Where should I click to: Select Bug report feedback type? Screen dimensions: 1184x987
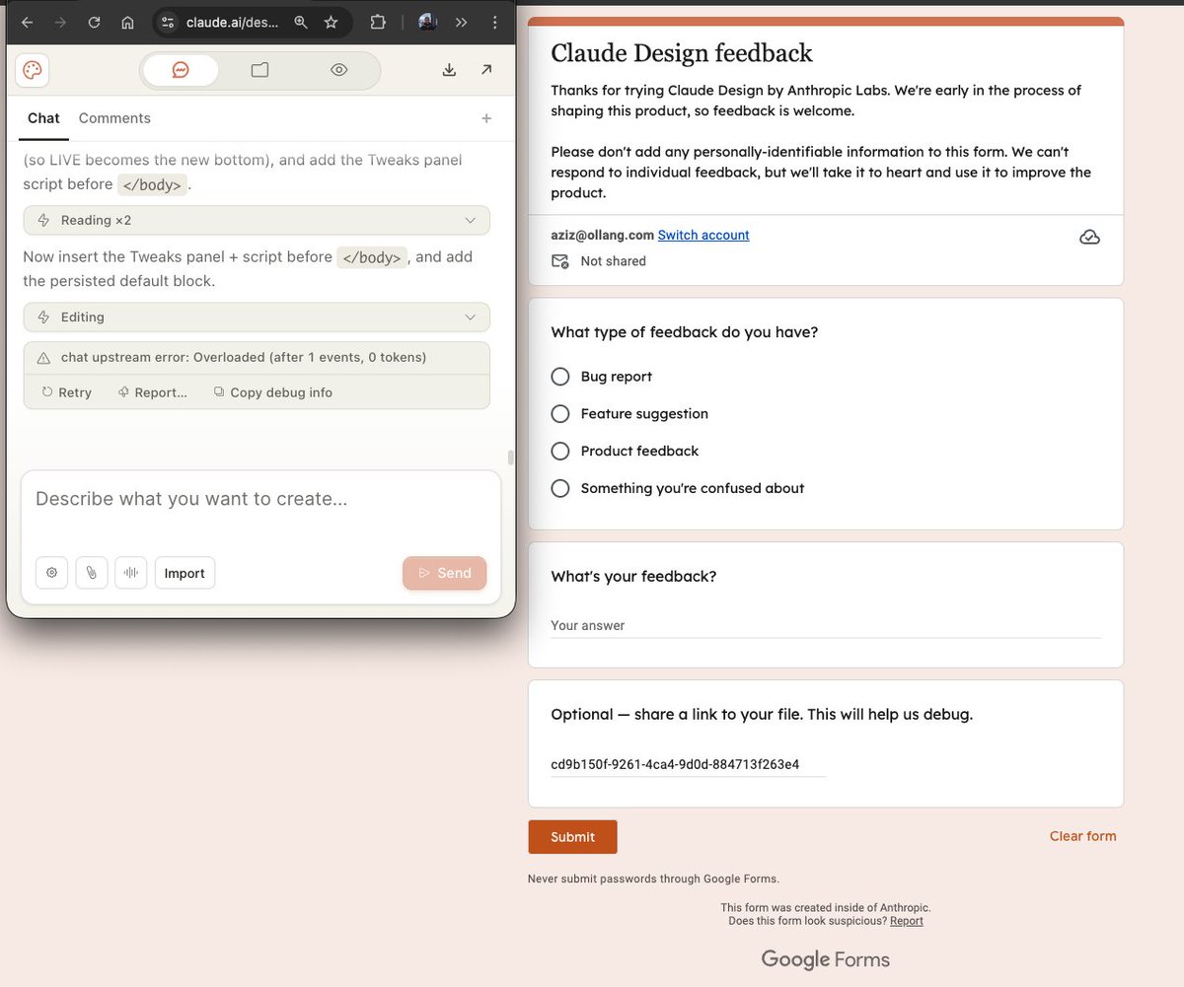coord(560,377)
